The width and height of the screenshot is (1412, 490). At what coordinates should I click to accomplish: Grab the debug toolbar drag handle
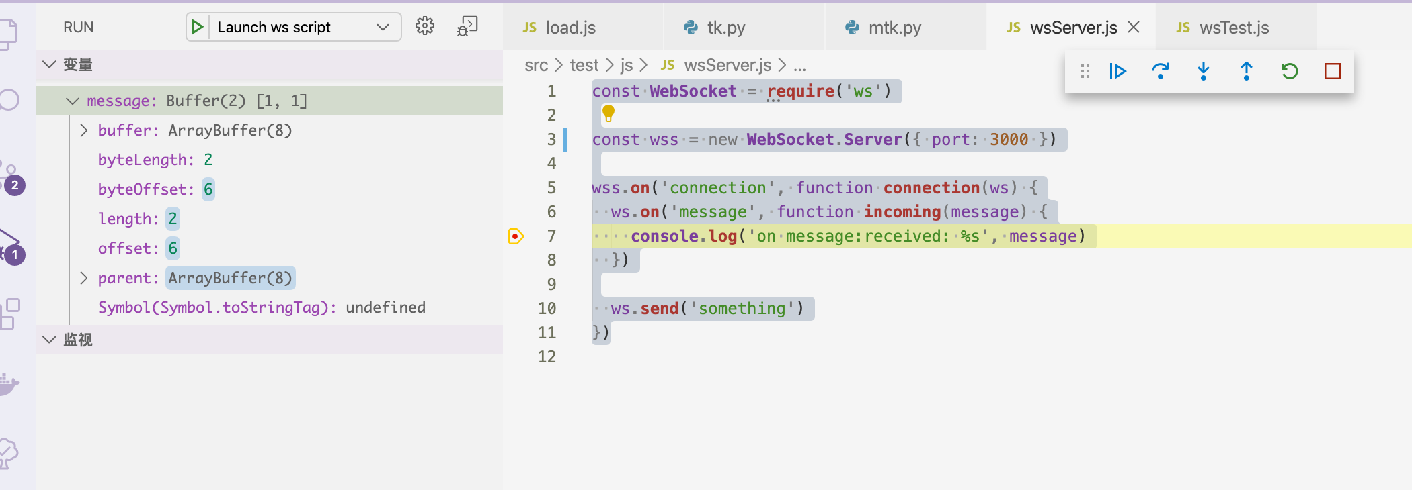point(1085,71)
